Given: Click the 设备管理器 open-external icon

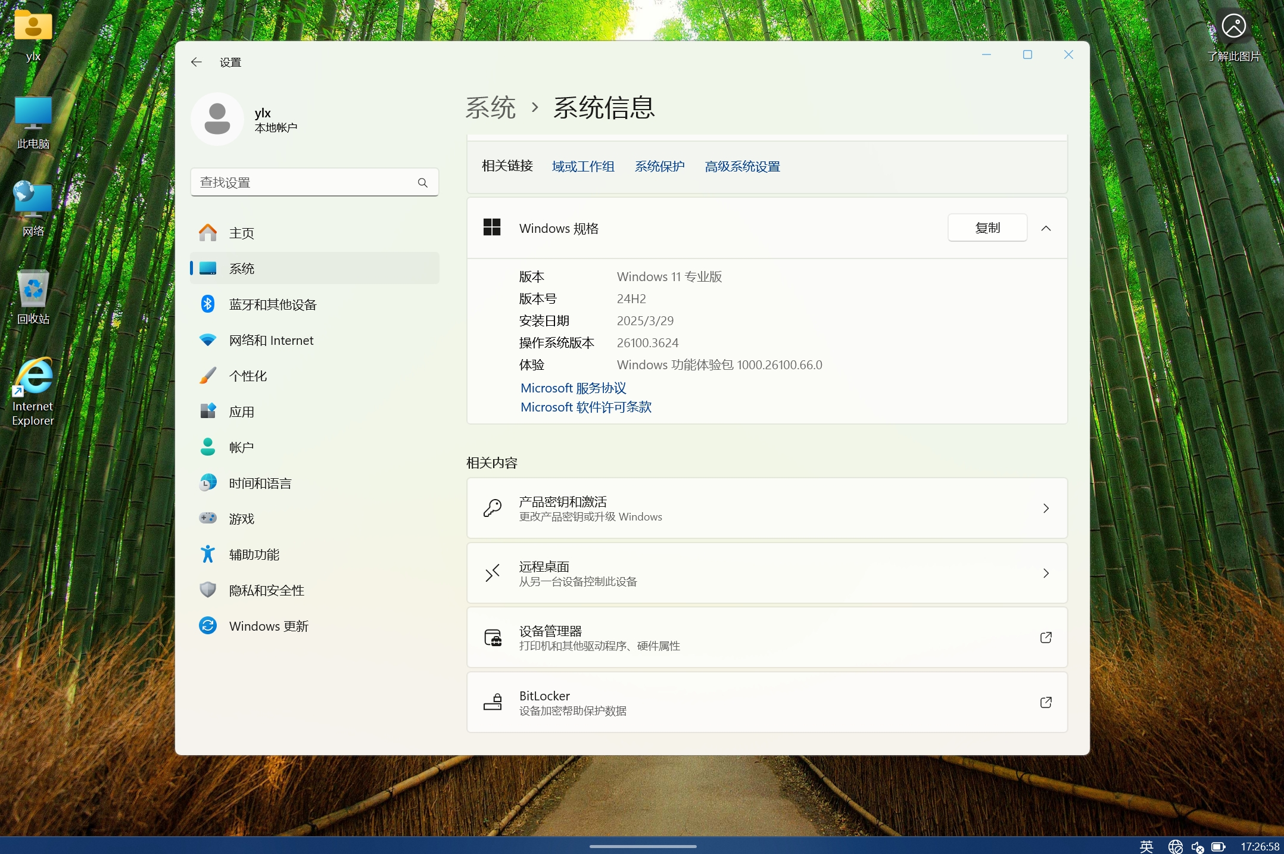Looking at the screenshot, I should (x=1046, y=637).
